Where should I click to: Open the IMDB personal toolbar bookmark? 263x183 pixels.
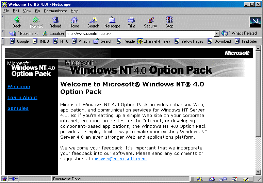click(41, 41)
